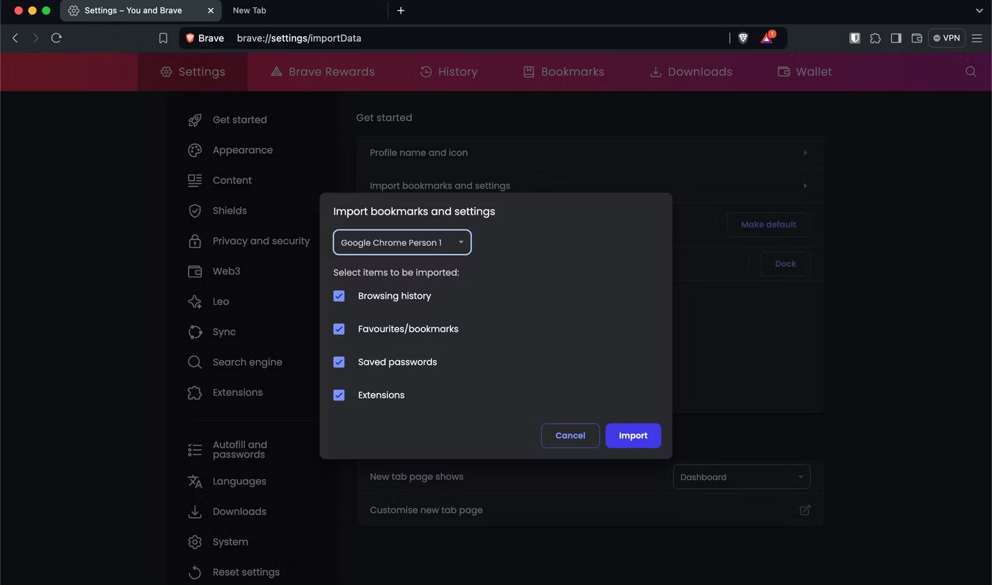Toggle the Extensions import checkbox
The height and width of the screenshot is (585, 992).
[x=339, y=395]
